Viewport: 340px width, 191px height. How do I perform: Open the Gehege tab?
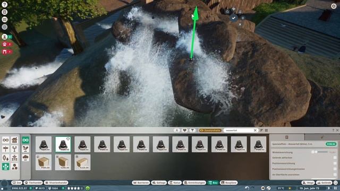(159, 183)
